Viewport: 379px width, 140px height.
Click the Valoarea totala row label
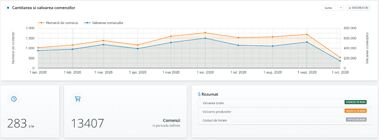[x=213, y=103]
